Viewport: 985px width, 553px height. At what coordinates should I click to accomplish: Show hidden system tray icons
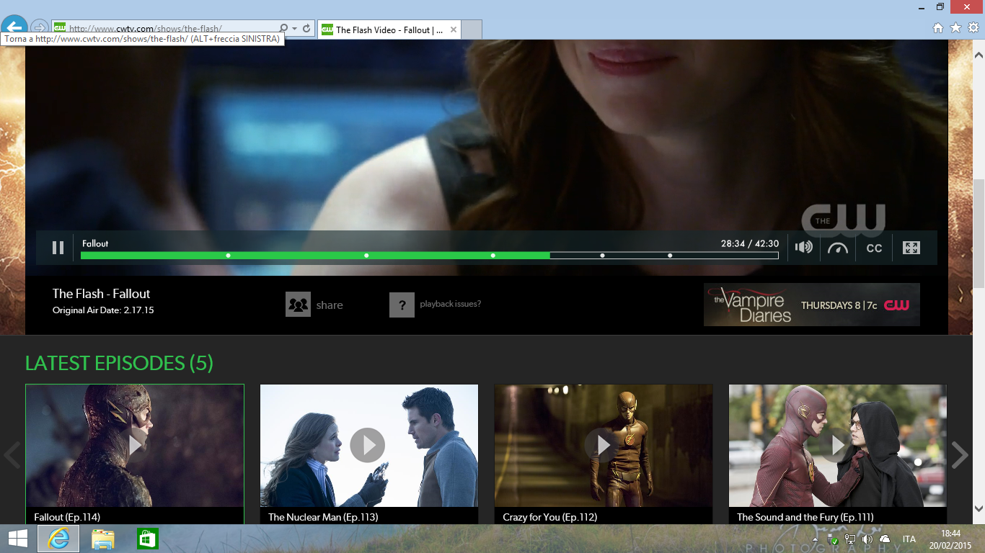[816, 539]
